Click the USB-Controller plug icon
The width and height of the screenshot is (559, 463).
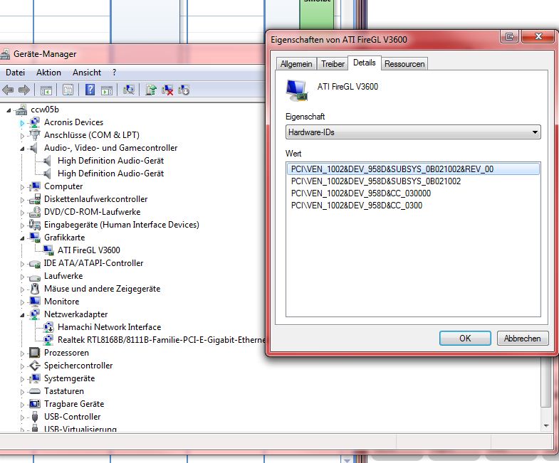(35, 417)
